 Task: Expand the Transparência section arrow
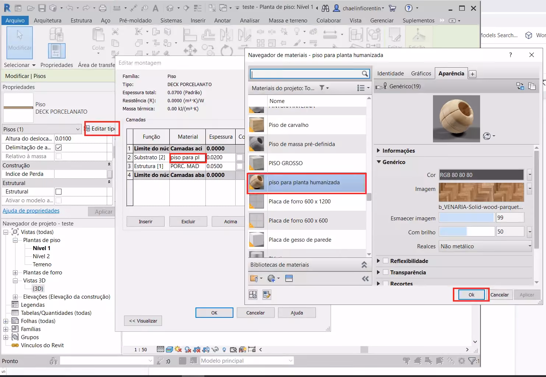[378, 272]
